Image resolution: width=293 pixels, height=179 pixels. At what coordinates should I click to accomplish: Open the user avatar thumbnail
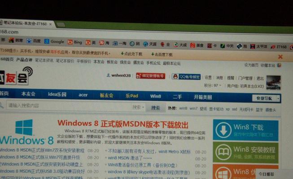click(273, 83)
